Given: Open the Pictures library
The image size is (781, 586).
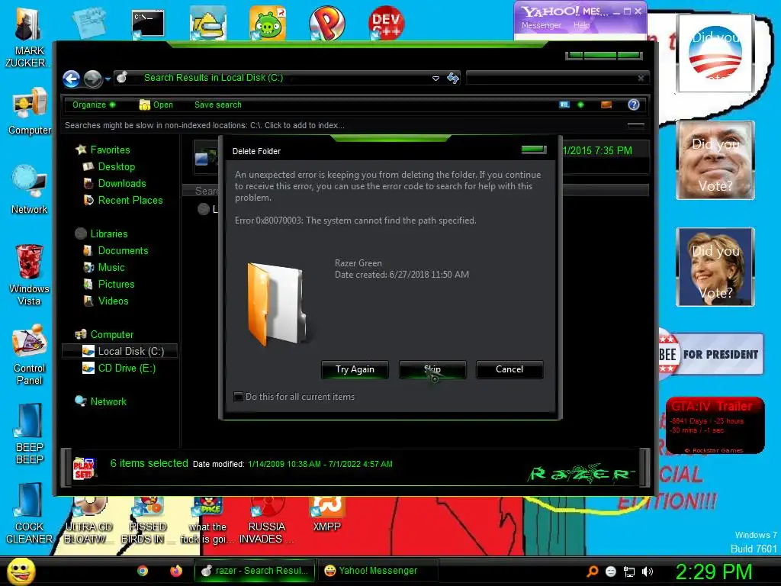Looking at the screenshot, I should coord(116,284).
